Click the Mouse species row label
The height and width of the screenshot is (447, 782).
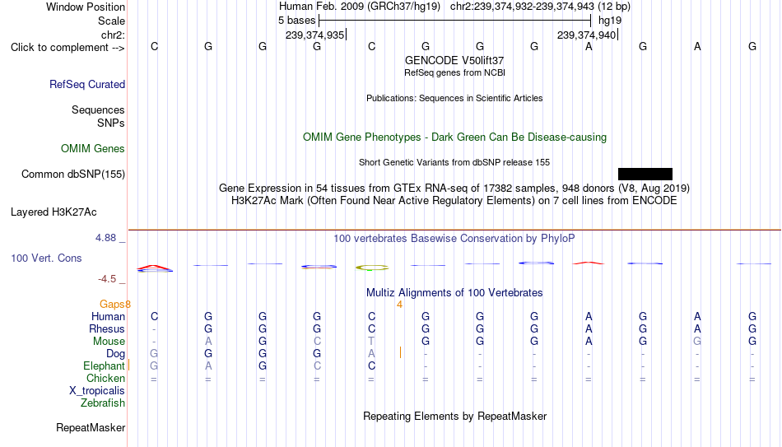tap(109, 342)
